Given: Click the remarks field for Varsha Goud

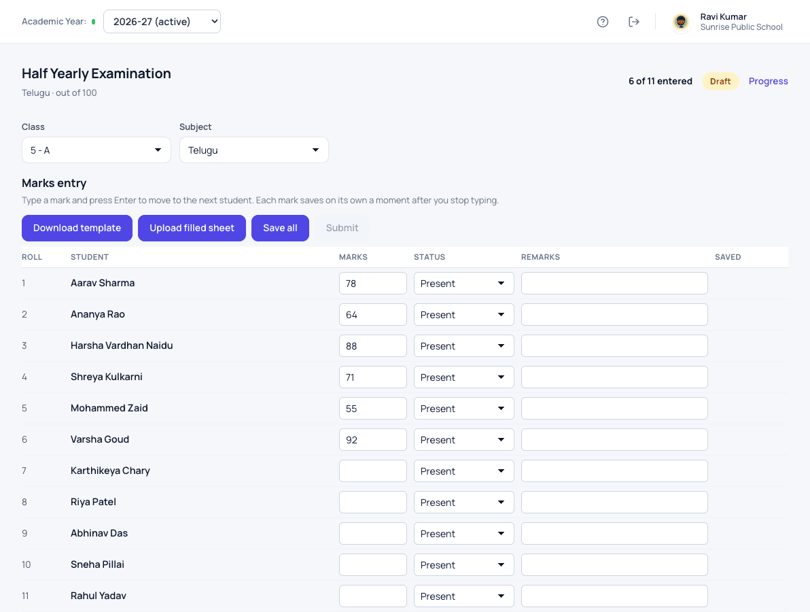Looking at the screenshot, I should tap(614, 440).
